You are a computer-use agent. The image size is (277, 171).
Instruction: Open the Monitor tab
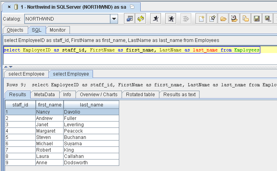(x=58, y=30)
